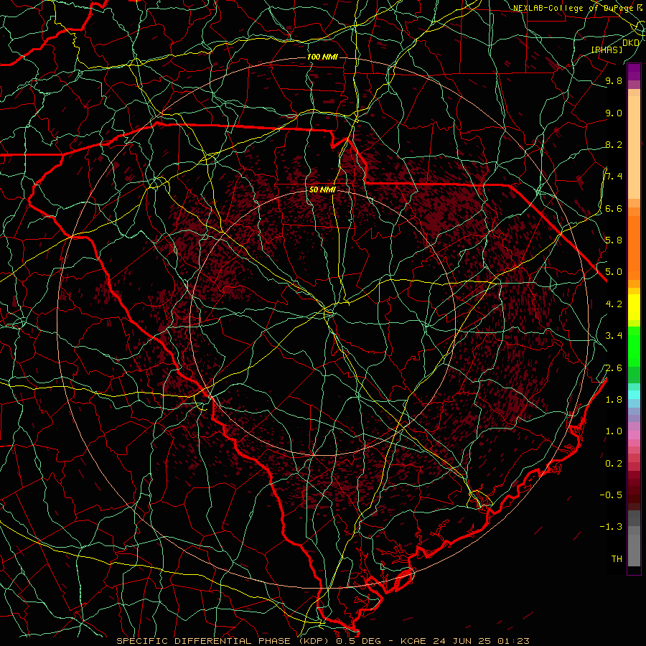
Task: Click the 5.8 value on the color scale
Action: [x=614, y=240]
